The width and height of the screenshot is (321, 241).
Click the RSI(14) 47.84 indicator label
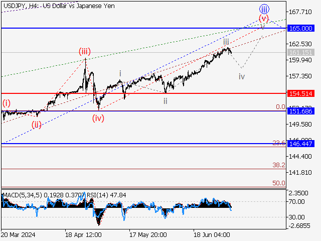[x=106, y=195]
